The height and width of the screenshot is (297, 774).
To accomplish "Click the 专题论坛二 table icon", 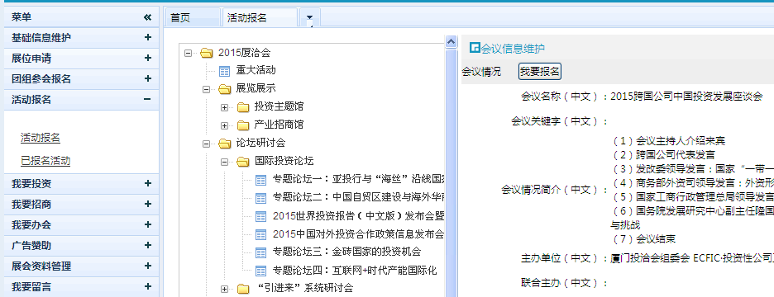I will coord(261,198).
